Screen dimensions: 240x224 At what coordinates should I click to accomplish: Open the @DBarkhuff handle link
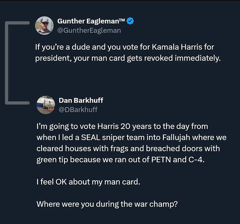78,110
